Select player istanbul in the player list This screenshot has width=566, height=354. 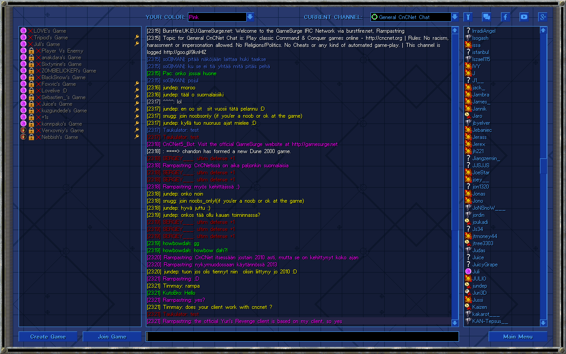coord(480,52)
